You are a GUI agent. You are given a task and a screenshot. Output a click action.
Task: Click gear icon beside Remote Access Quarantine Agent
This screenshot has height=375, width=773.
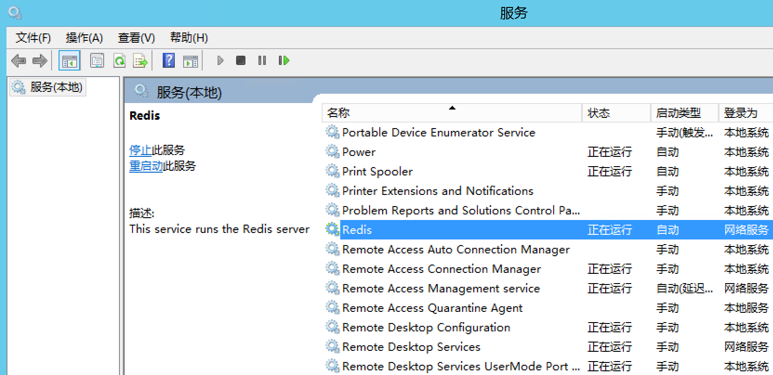coord(332,307)
